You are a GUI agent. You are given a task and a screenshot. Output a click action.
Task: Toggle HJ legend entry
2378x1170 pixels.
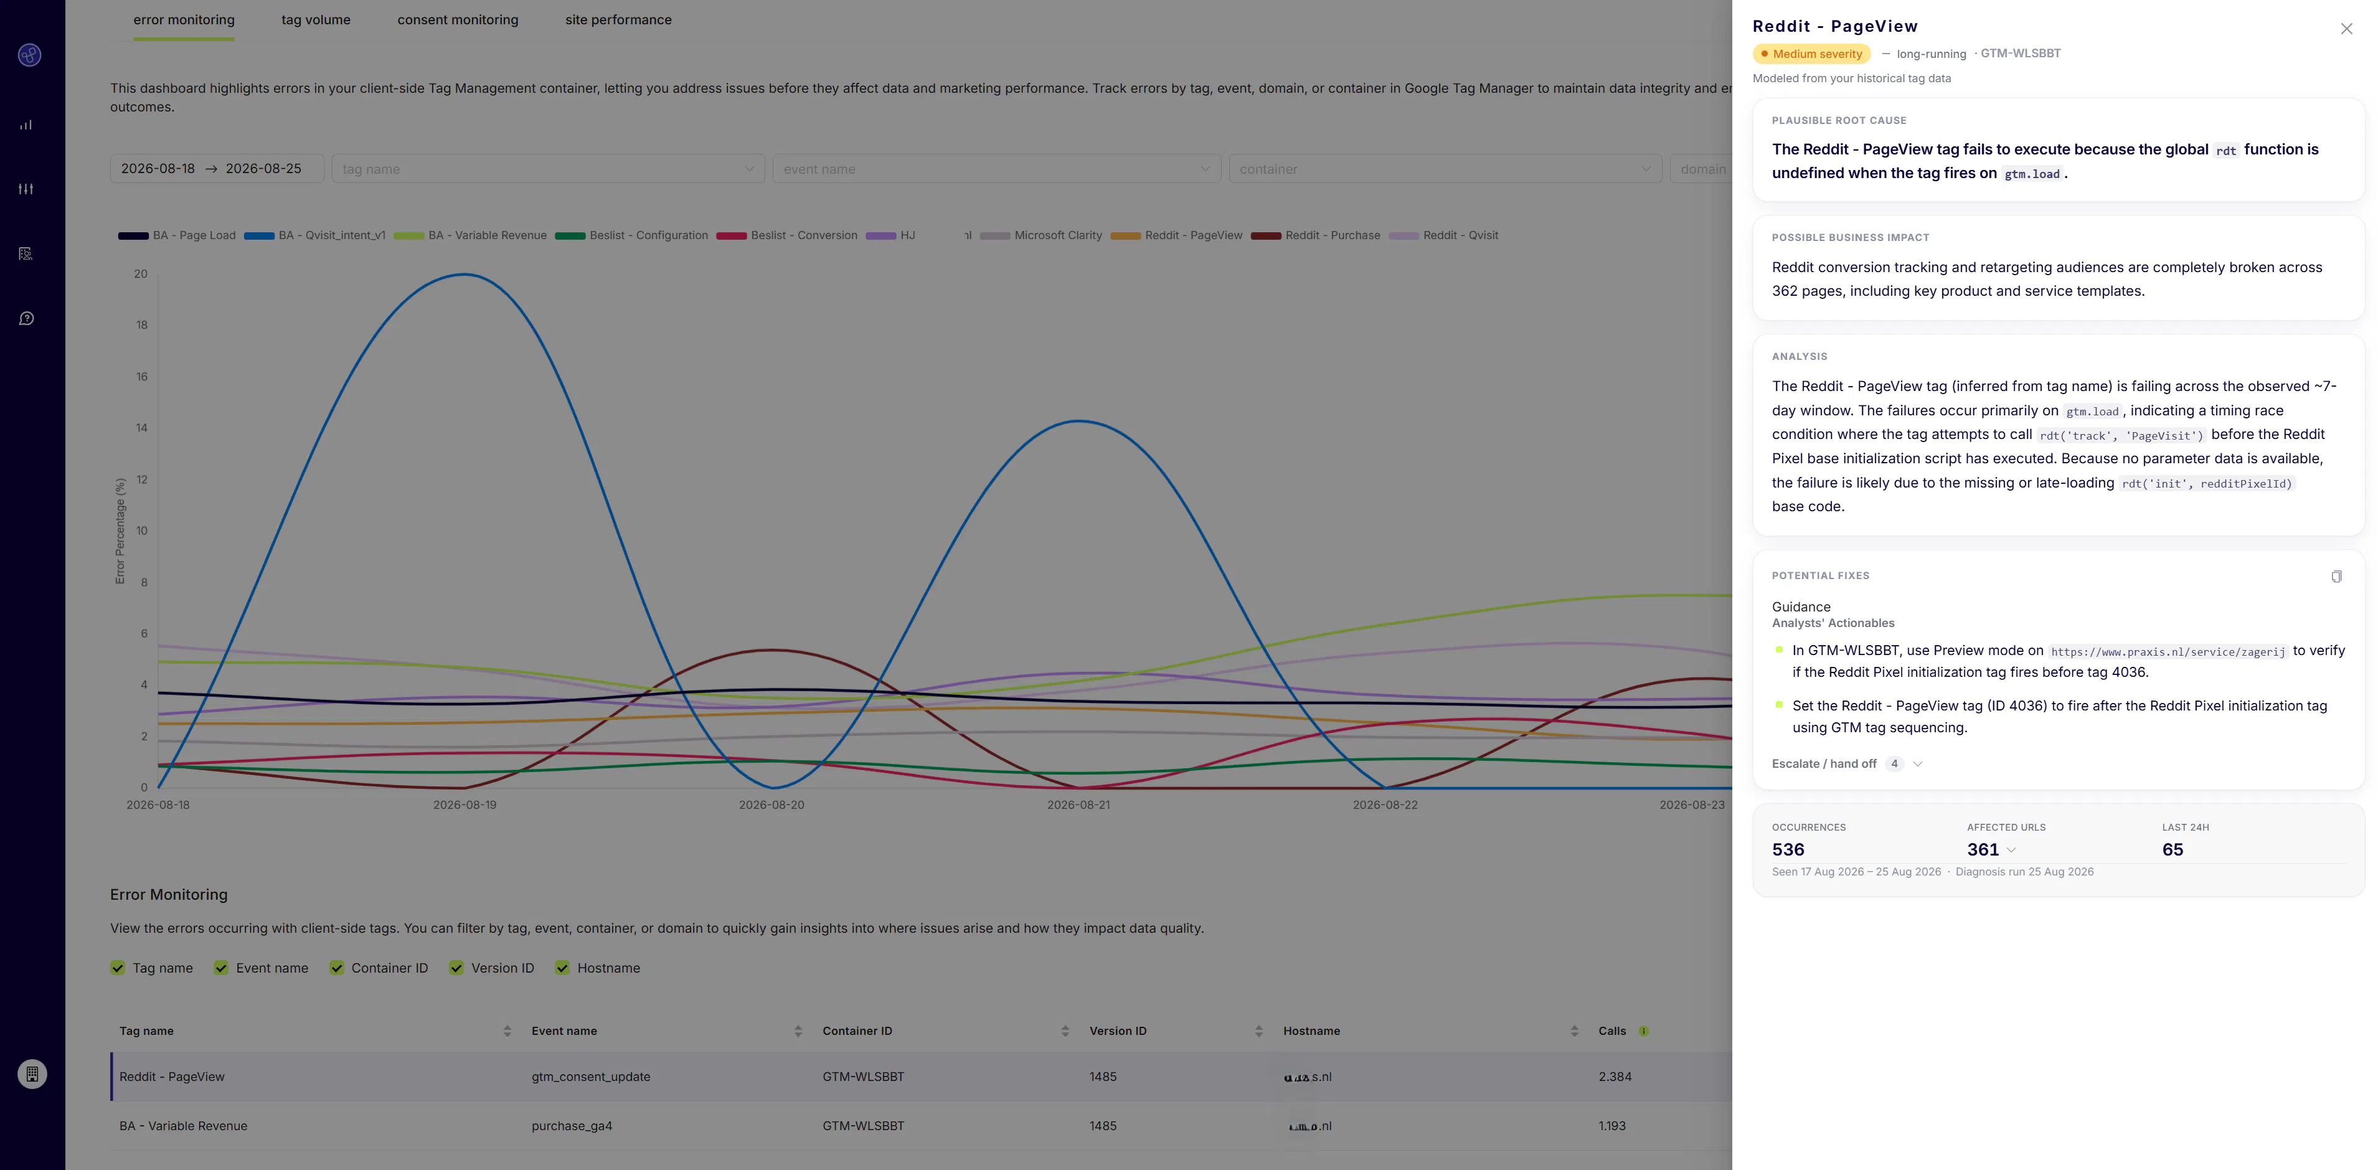tap(891, 235)
